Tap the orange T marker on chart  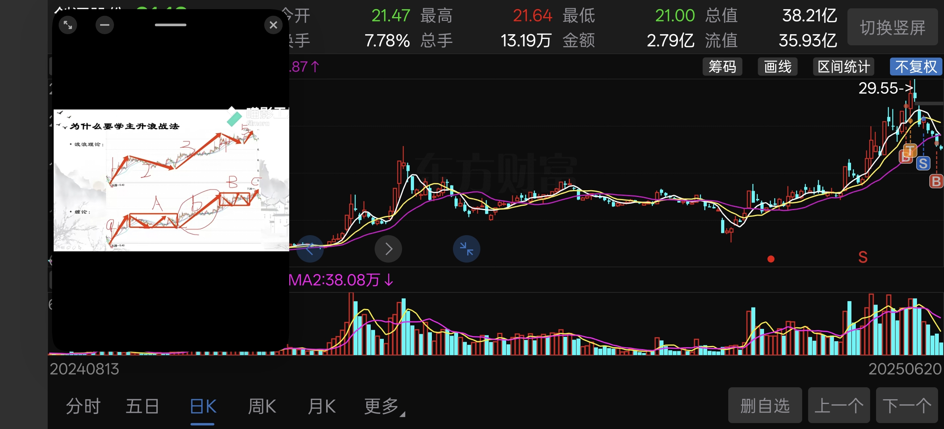pyautogui.click(x=910, y=151)
